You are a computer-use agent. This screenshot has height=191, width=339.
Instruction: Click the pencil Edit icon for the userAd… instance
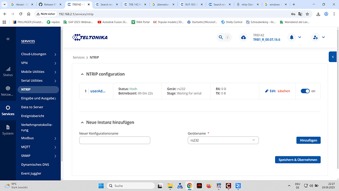coord(267,91)
